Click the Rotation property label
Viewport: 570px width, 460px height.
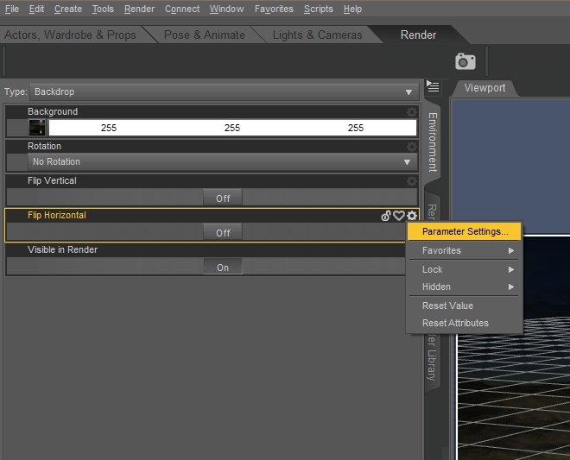[x=44, y=146]
